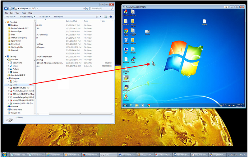Expand the Documents library
Image resolution: width=249 pixels, height=158 pixels.
pyautogui.click(x=9, y=63)
